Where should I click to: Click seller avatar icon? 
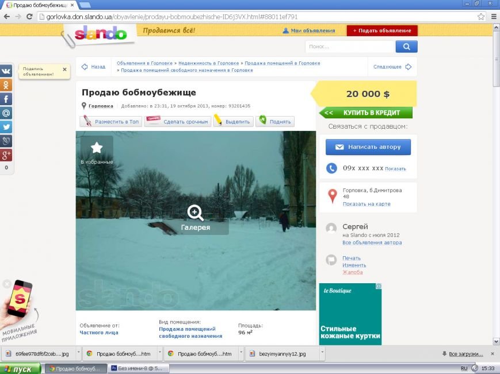click(x=331, y=228)
